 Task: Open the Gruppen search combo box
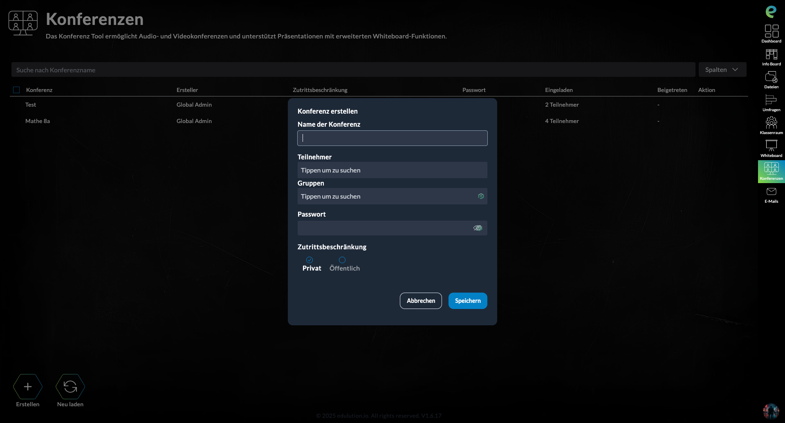(x=386, y=197)
